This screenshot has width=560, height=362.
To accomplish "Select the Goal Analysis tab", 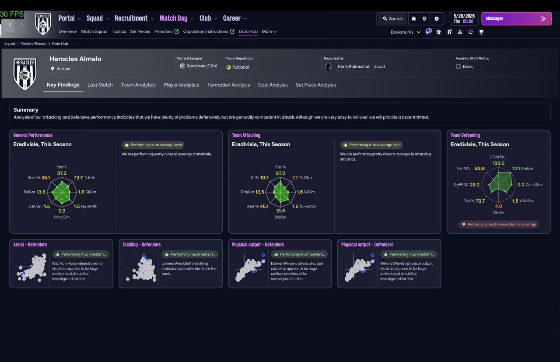I will coord(273,85).
